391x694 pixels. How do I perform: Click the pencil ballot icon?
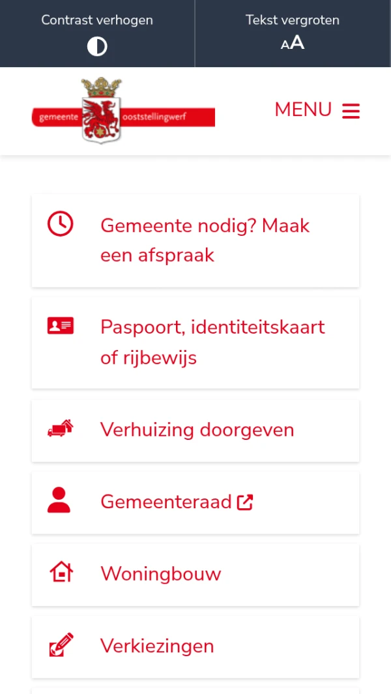(x=61, y=645)
